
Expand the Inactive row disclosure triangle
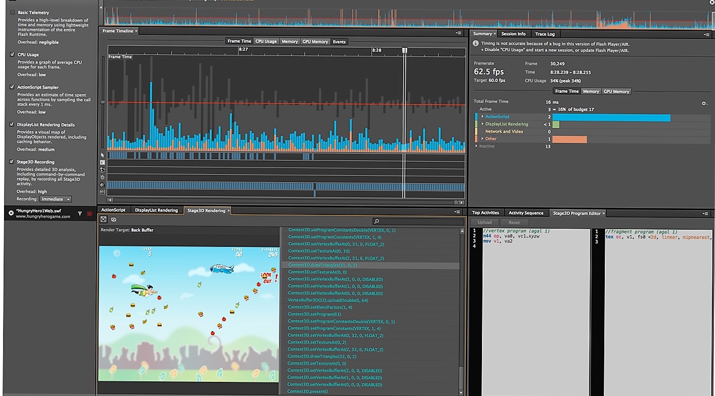tap(476, 146)
